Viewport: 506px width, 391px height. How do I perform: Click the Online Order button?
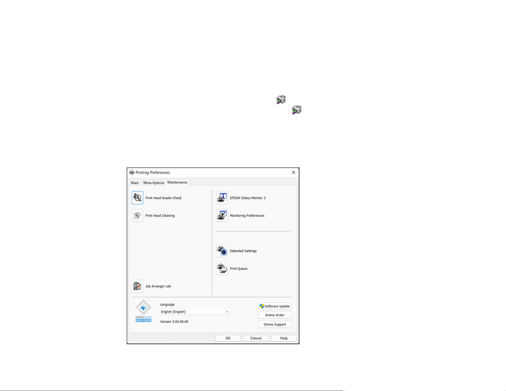point(275,315)
